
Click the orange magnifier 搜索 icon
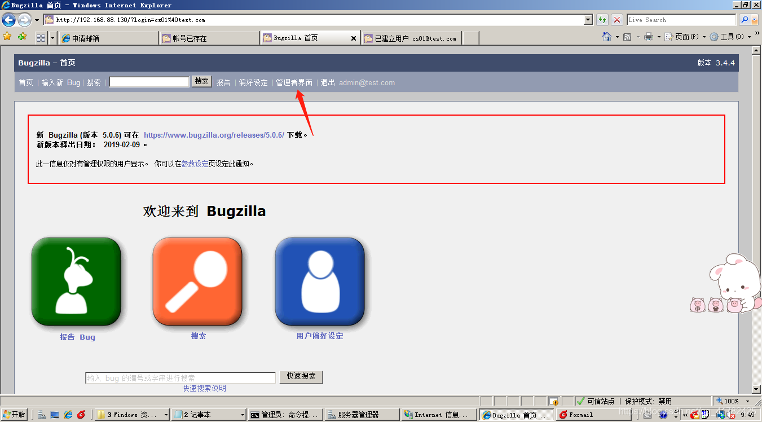coord(198,282)
